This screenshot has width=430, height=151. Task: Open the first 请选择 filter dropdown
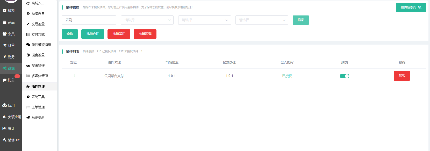coord(147,20)
